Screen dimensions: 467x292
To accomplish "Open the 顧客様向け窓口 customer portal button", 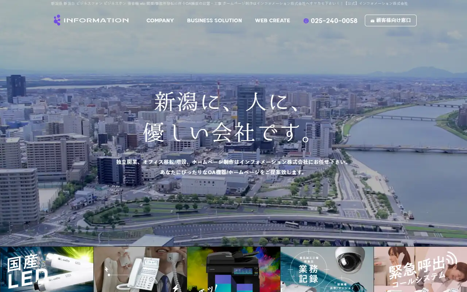I will (390, 20).
